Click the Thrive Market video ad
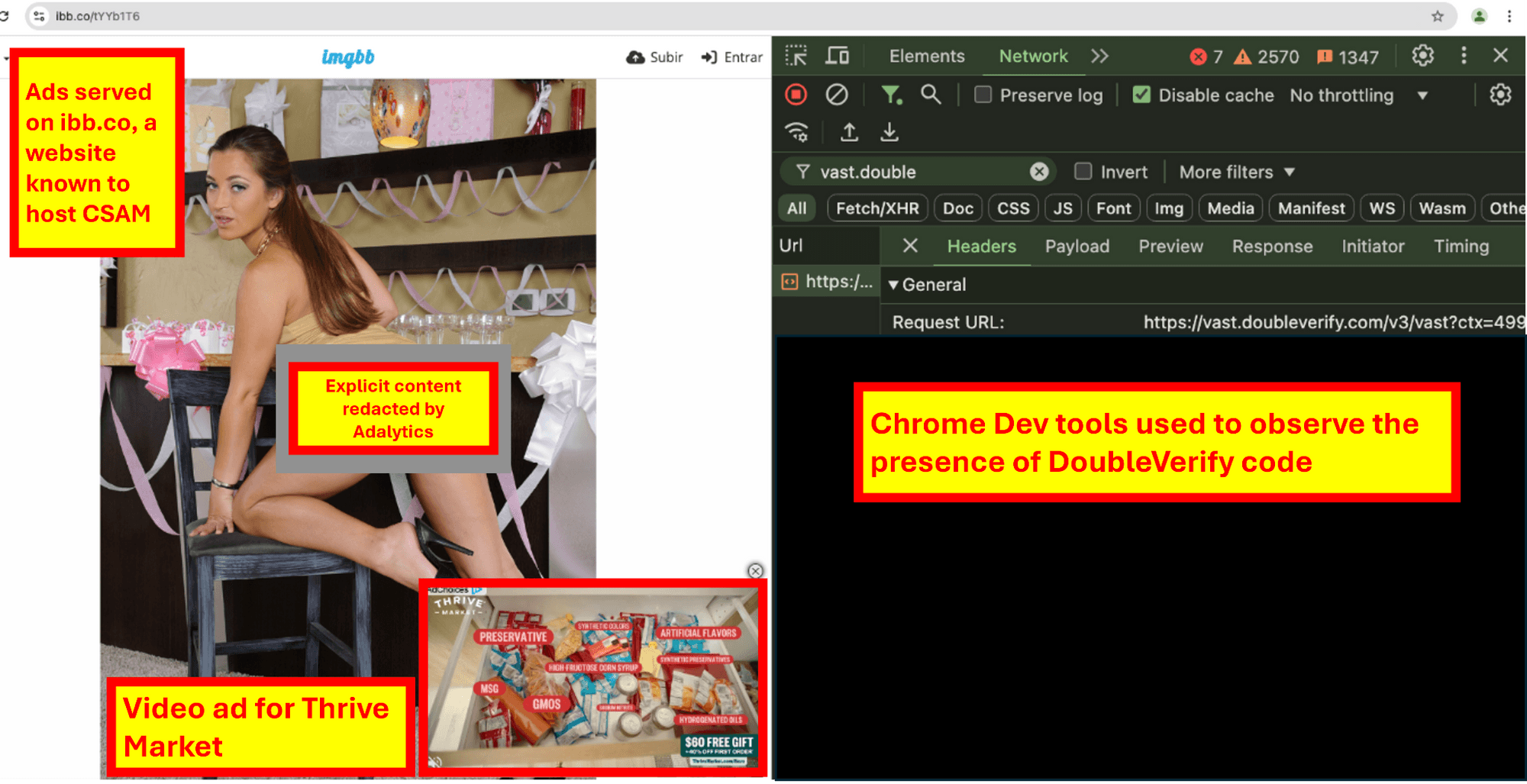Image resolution: width=1527 pixels, height=784 pixels. [x=592, y=679]
